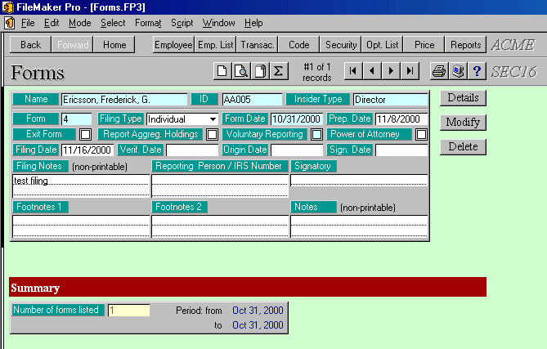547x349 pixels.
Task: Open the Script menu
Action: (x=182, y=23)
